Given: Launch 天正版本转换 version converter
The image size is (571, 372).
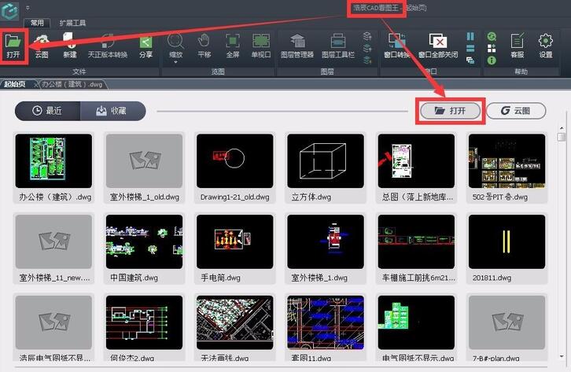Looking at the screenshot, I should pos(108,46).
